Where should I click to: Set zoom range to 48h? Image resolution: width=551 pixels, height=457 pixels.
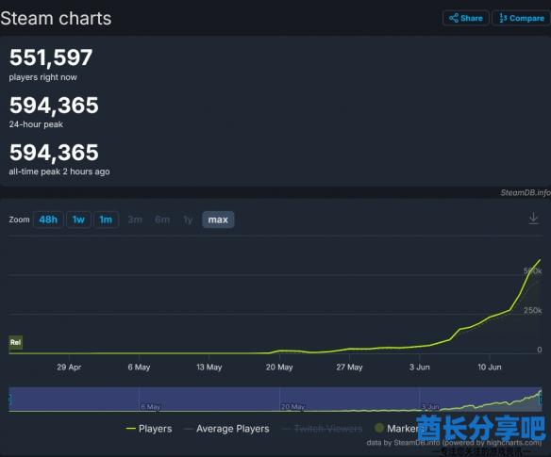click(48, 220)
